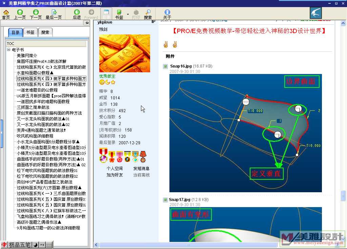Open the IME soft keyboard icon
This screenshot has width=347, height=249.
click(x=49, y=245)
